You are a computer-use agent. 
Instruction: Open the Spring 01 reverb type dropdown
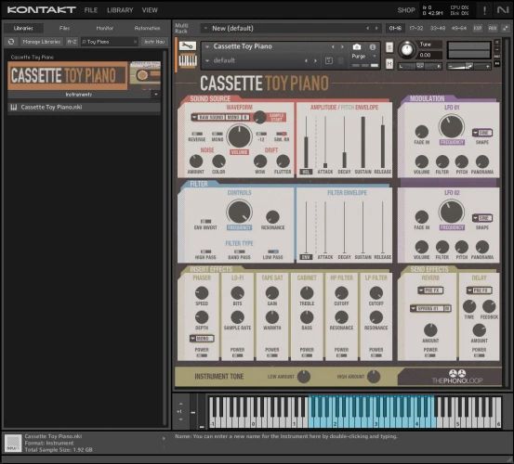[x=430, y=308]
